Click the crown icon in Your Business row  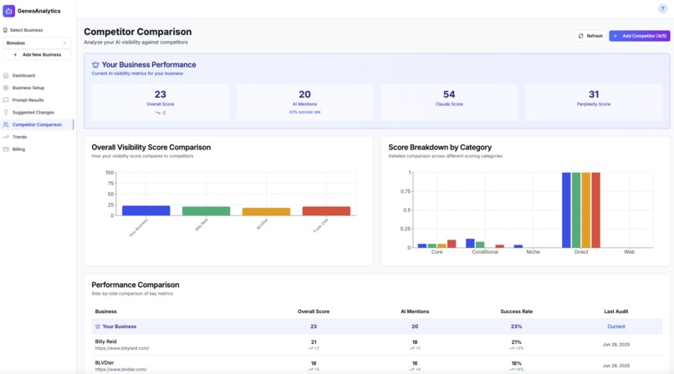pyautogui.click(x=98, y=326)
